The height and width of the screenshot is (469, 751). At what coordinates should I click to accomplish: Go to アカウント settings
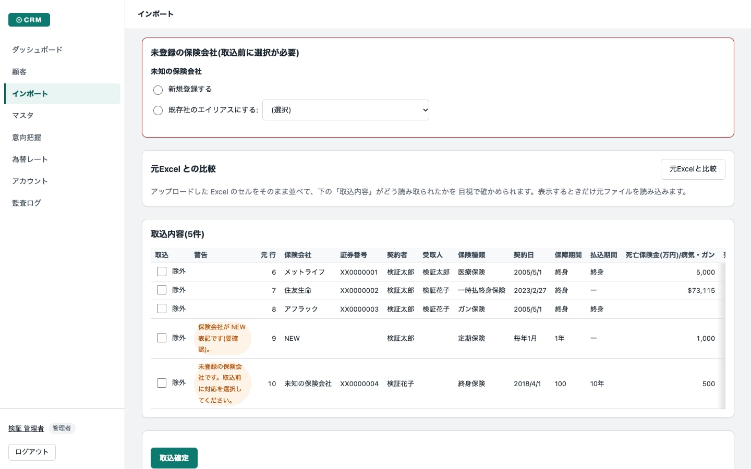pyautogui.click(x=62, y=181)
